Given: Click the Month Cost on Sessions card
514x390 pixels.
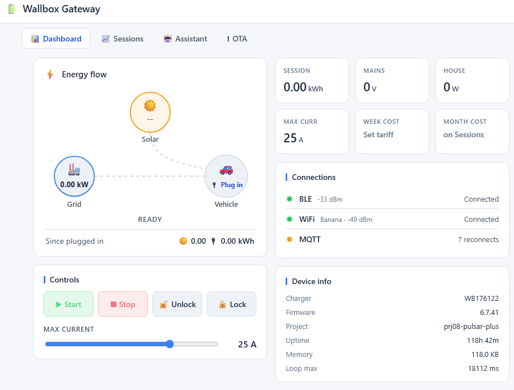Looking at the screenshot, I should point(472,131).
